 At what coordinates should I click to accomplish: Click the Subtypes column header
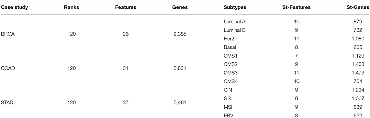pos(235,7)
